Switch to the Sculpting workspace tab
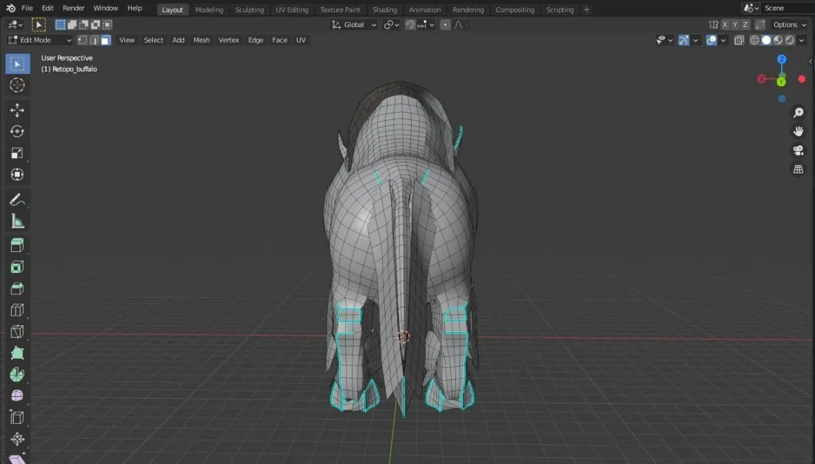 (249, 10)
